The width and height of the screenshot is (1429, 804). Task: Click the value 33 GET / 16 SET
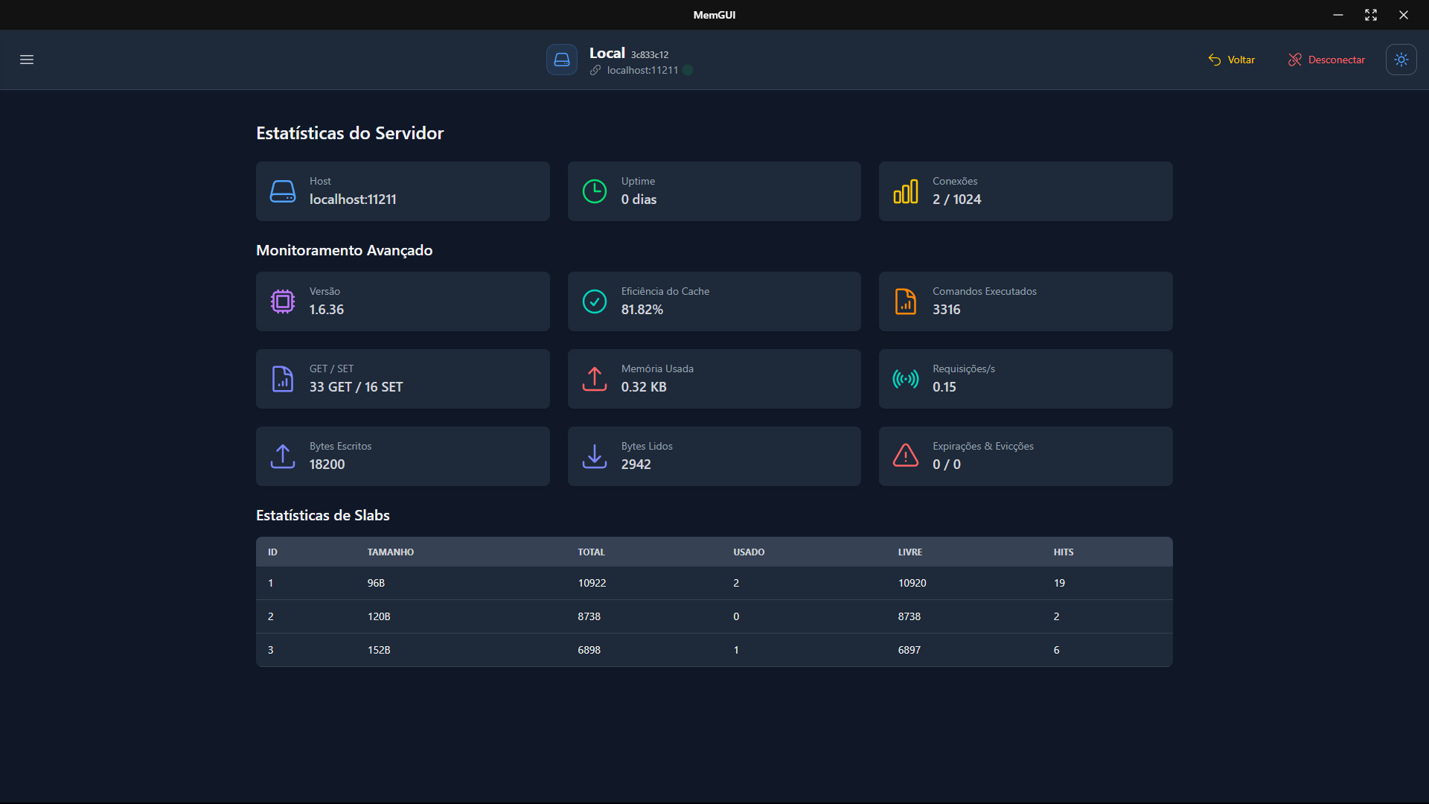[357, 387]
